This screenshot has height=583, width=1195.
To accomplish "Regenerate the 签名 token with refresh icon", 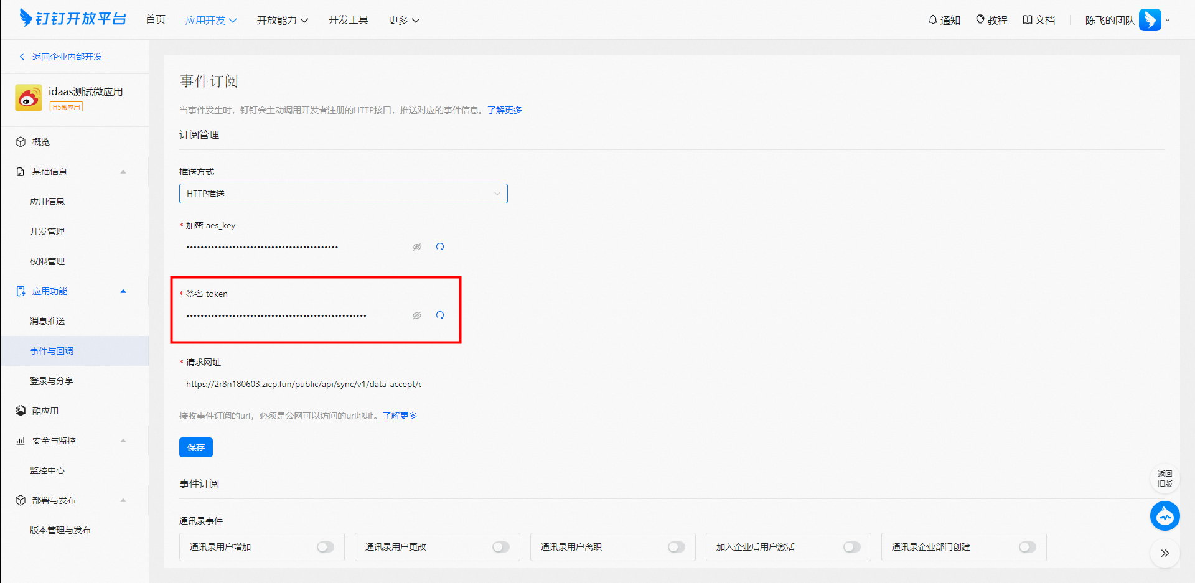I will point(440,315).
